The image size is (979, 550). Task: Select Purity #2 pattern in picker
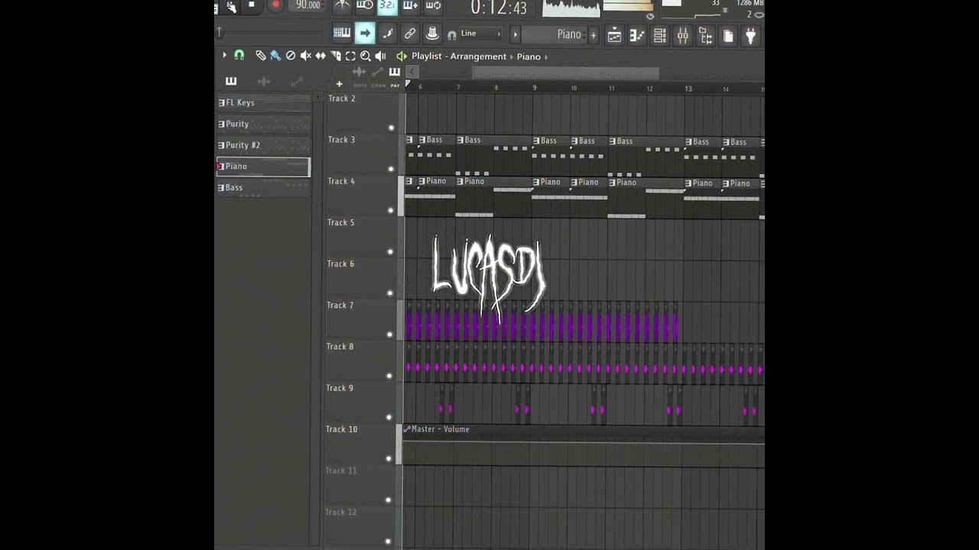[264, 145]
